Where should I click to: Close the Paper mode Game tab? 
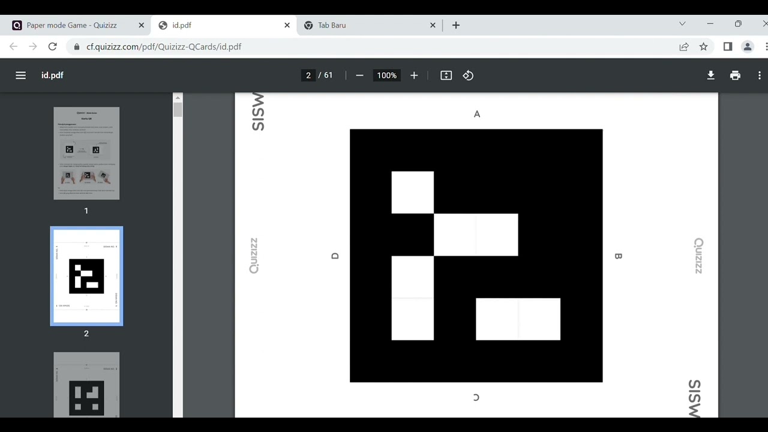[x=141, y=25]
